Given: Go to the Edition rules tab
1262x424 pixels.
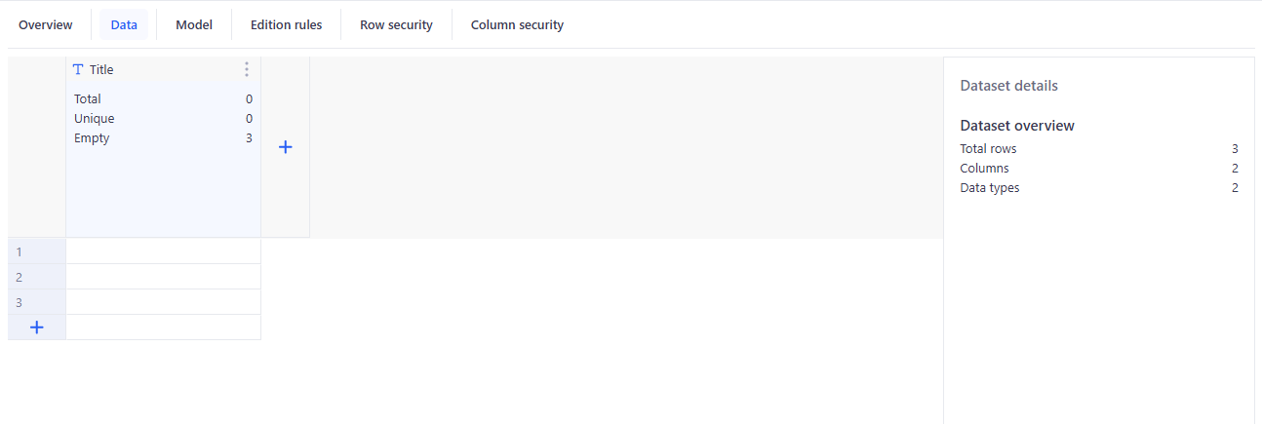Looking at the screenshot, I should (x=286, y=25).
